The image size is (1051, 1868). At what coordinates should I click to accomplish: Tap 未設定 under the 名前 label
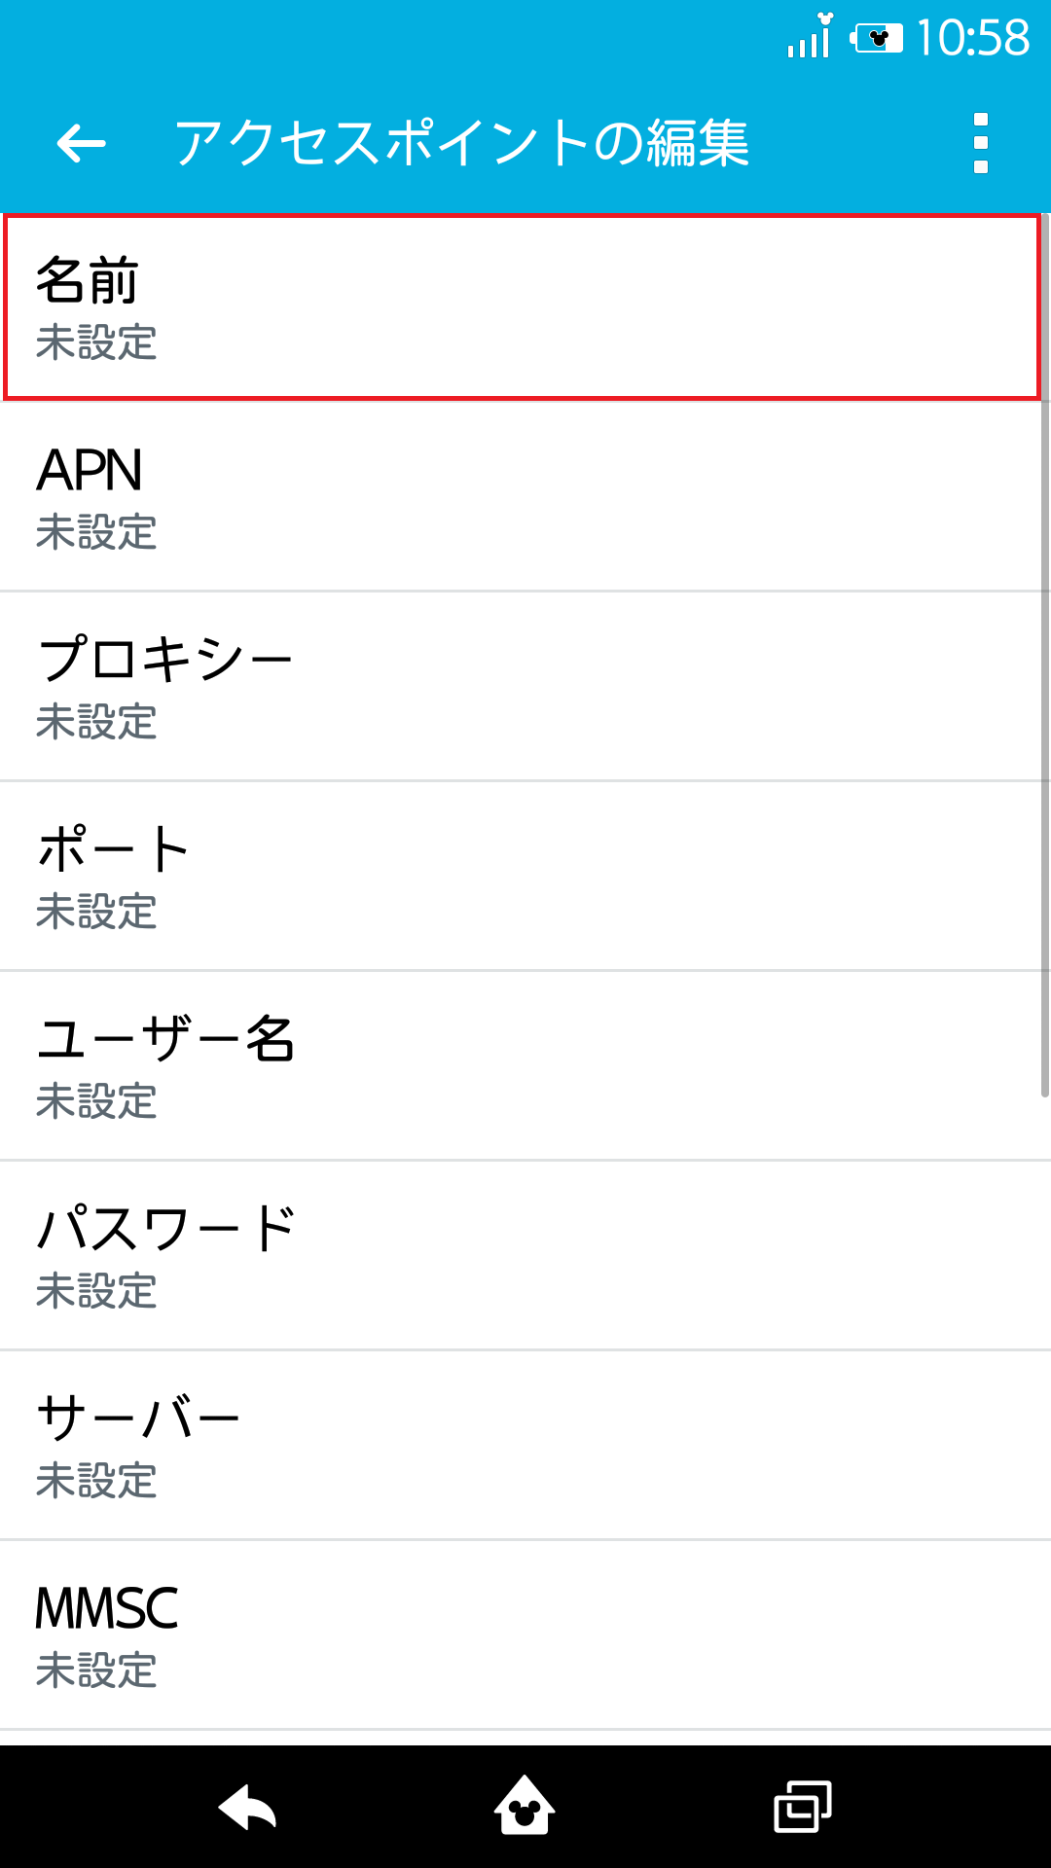point(95,342)
